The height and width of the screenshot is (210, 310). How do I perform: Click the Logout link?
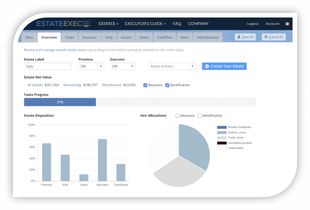[252, 24]
